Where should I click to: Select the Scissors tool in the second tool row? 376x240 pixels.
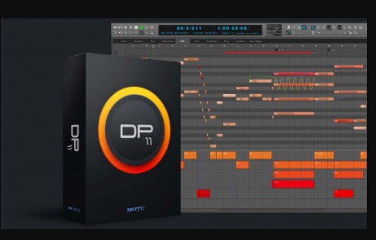point(313,33)
